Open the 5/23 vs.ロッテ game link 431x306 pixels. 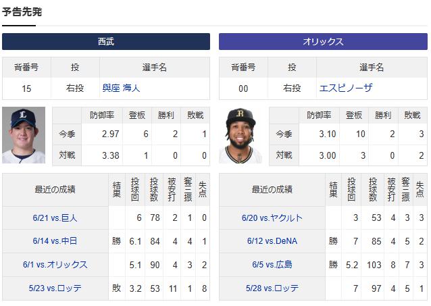coord(55,288)
